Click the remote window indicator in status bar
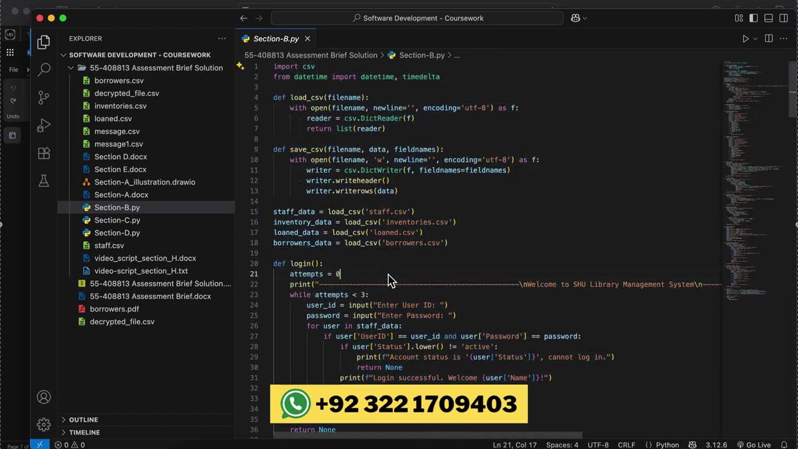798x449 pixels. [x=39, y=445]
